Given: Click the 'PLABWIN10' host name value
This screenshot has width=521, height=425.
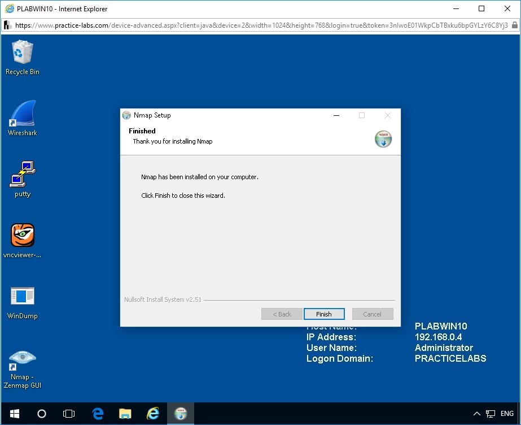Looking at the screenshot, I should pyautogui.click(x=441, y=326).
